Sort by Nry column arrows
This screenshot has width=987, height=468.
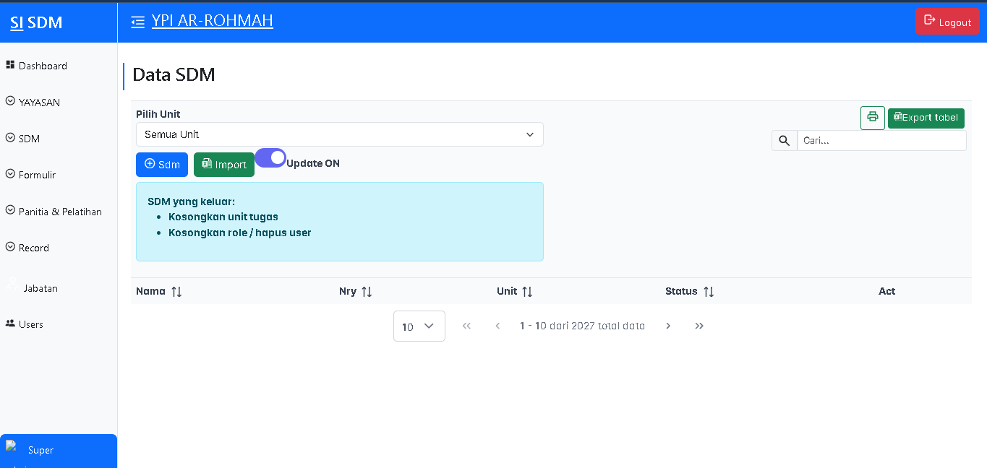coord(367,292)
